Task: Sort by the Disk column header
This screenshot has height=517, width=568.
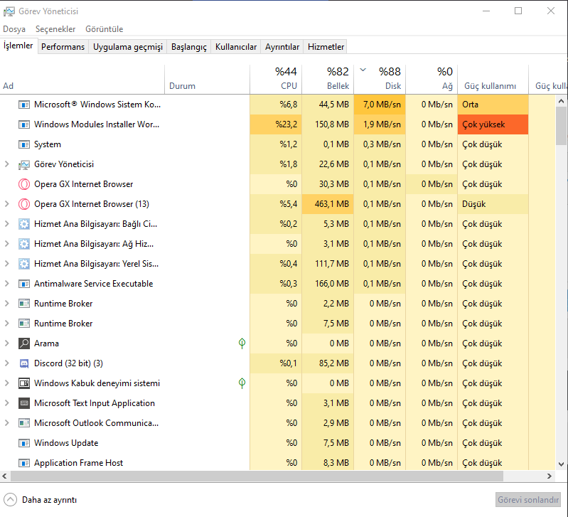Action: (380, 79)
